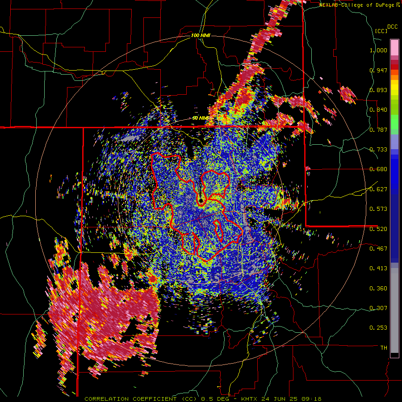Click the 50 NMI range ring label
Image resolution: width=402 pixels, height=402 pixels.
click(x=201, y=118)
